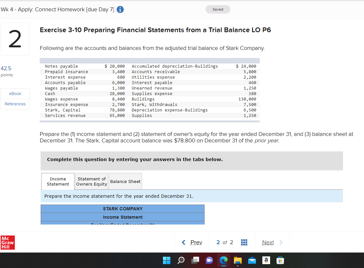Click the Supplies expense amount 380
Screen dimensions: 364x268
pos(252,94)
